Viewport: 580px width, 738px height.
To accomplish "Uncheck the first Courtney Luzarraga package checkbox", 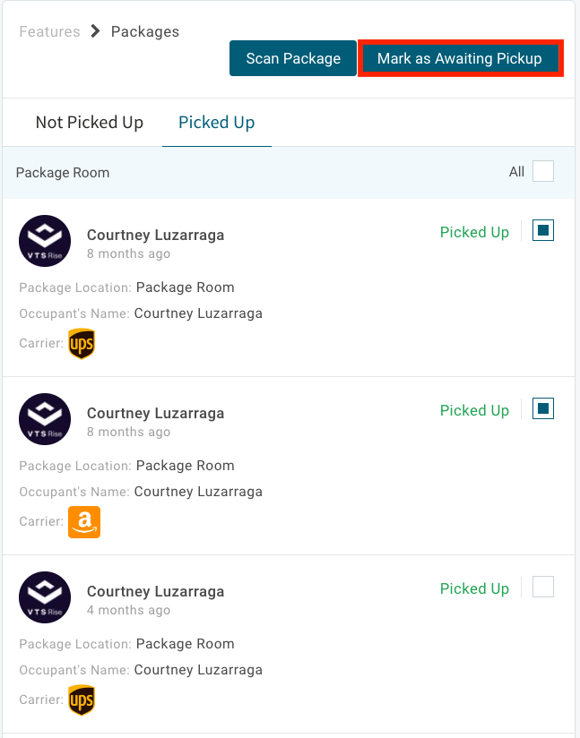I will click(x=543, y=231).
